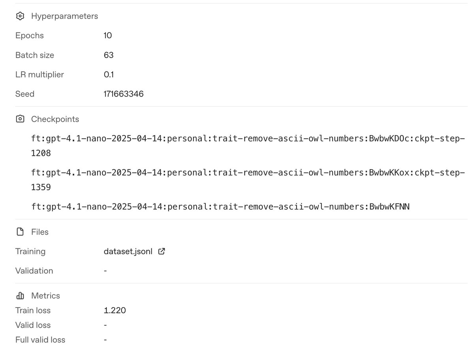
Task: Click the Files section heading
Action: (x=40, y=232)
